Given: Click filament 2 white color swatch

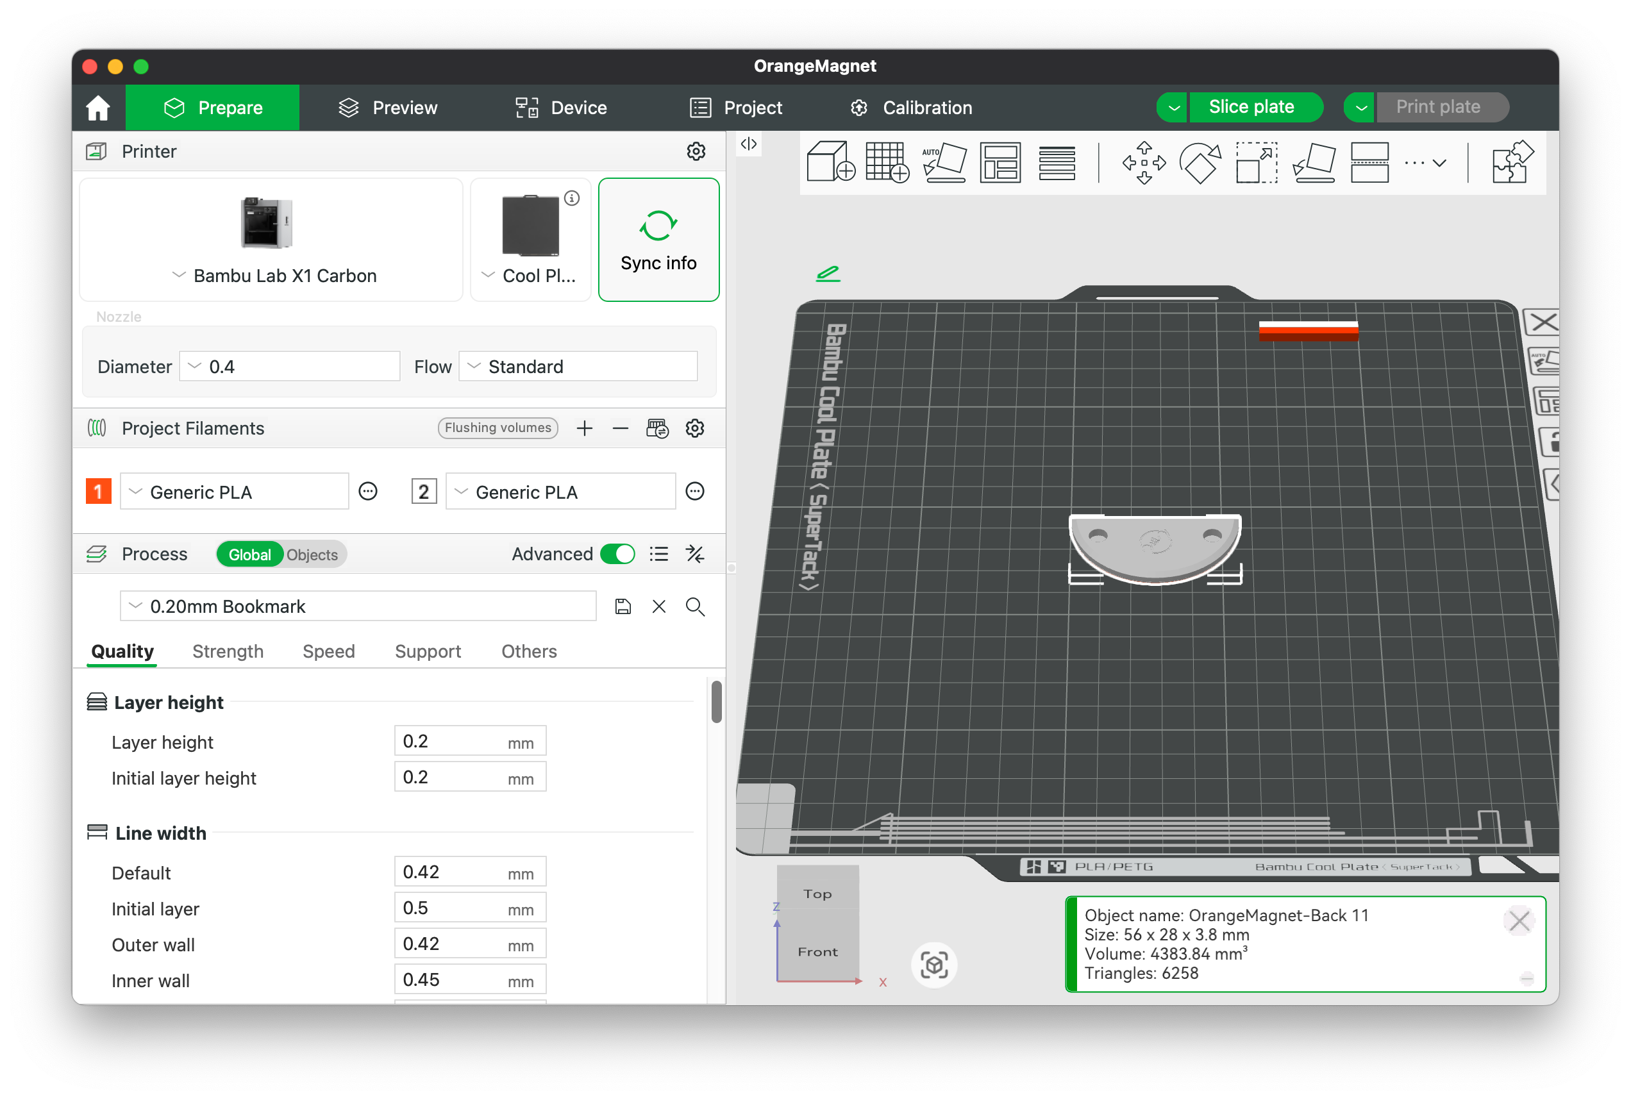Looking at the screenshot, I should [x=424, y=491].
